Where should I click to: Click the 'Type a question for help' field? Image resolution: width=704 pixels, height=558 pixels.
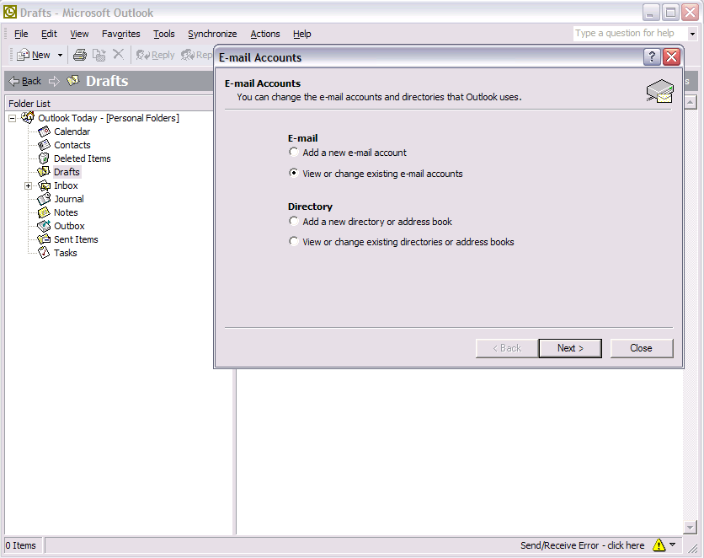pyautogui.click(x=631, y=33)
